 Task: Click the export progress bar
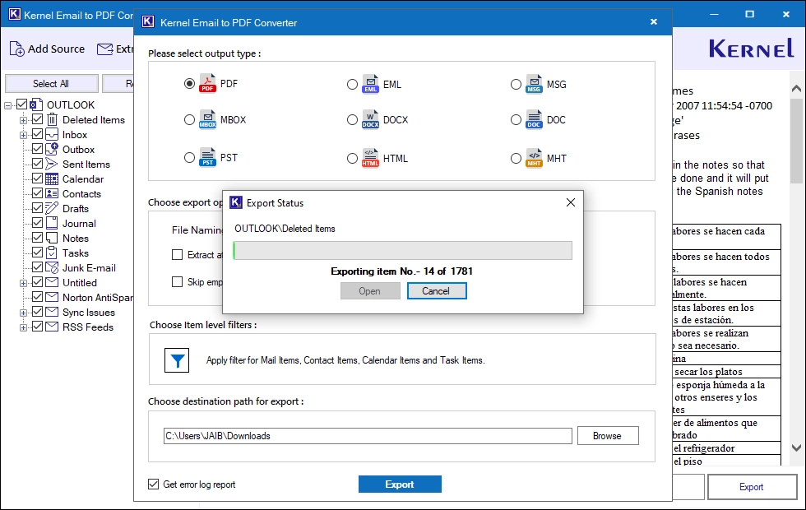[x=402, y=250]
